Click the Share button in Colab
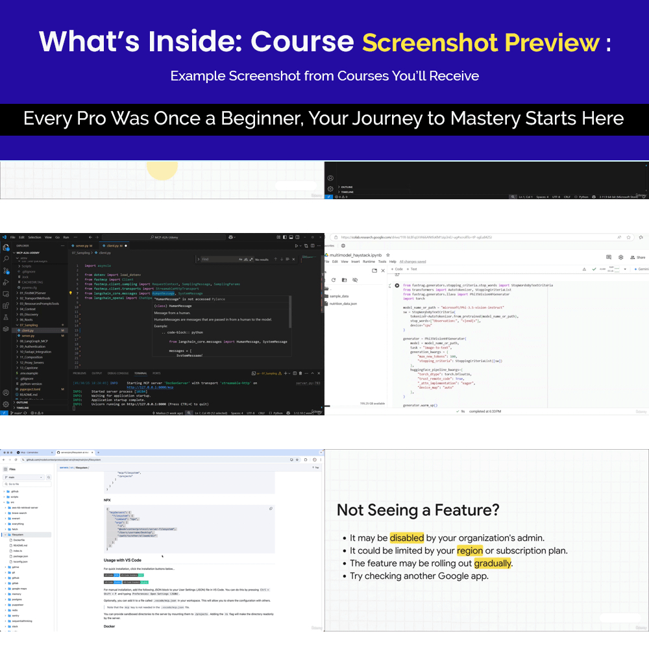This screenshot has width=649, height=649. (638, 258)
